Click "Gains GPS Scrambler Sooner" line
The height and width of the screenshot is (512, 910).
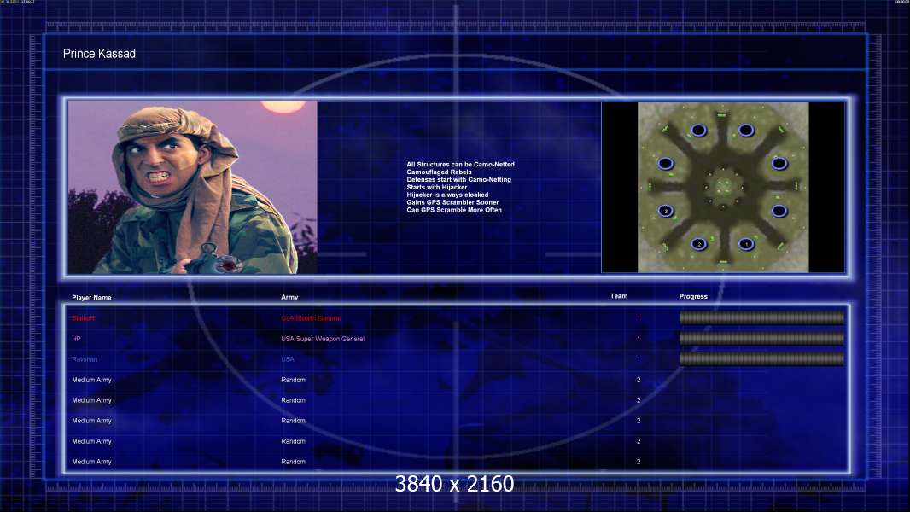click(x=452, y=202)
